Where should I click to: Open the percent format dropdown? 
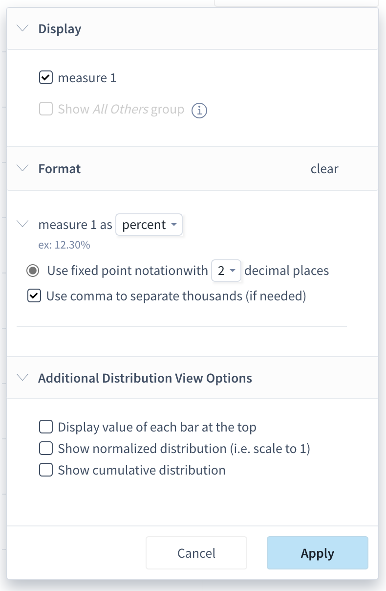pyautogui.click(x=149, y=225)
